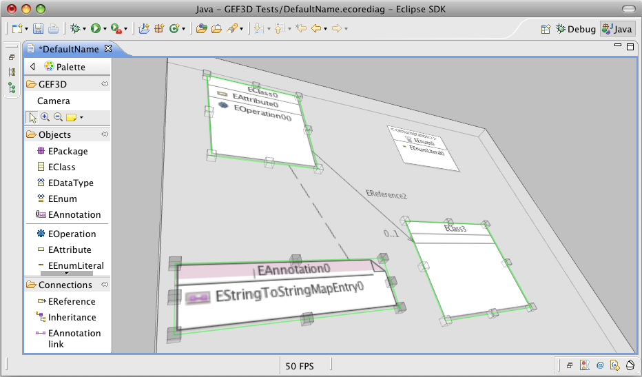Click the Declaration fast view icon
Image resolution: width=642 pixels, height=377 pixels.
coord(614,365)
